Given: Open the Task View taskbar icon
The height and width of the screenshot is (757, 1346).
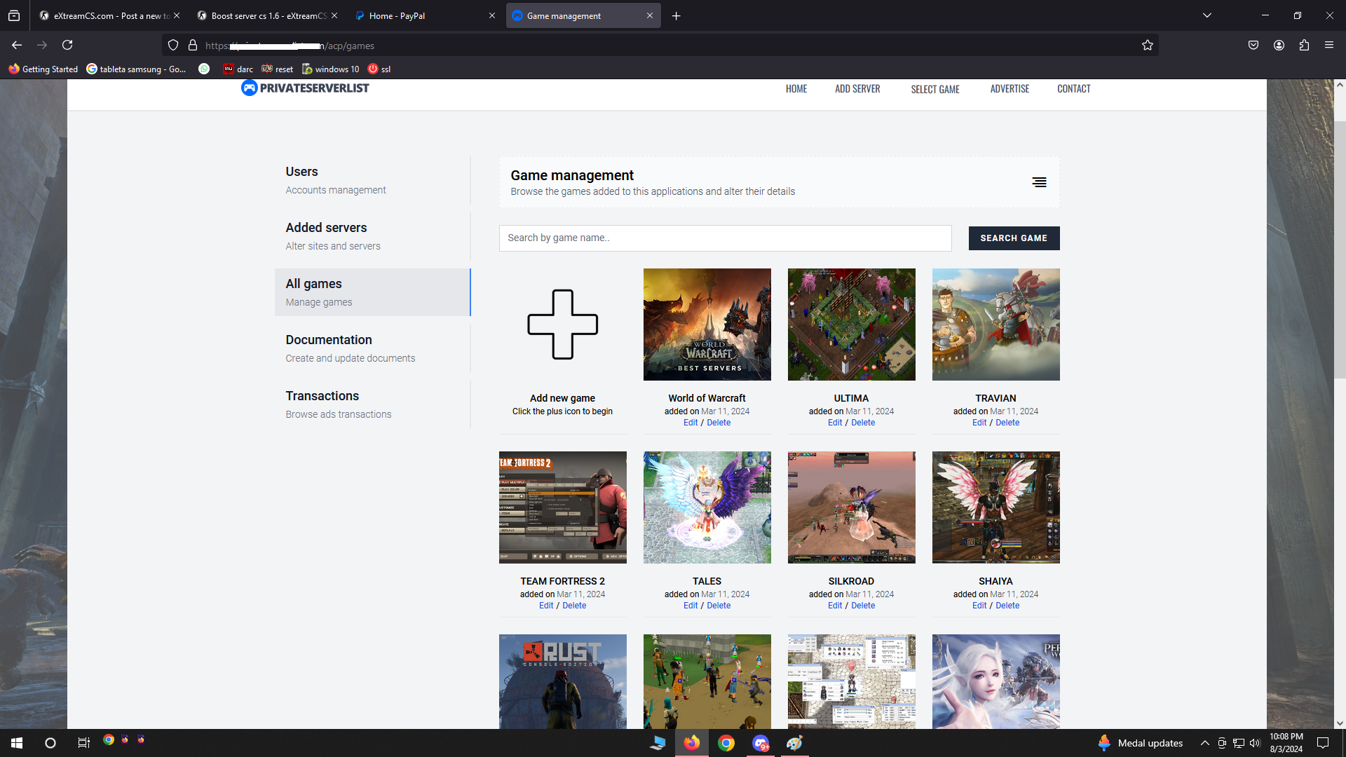Looking at the screenshot, I should click(x=83, y=743).
